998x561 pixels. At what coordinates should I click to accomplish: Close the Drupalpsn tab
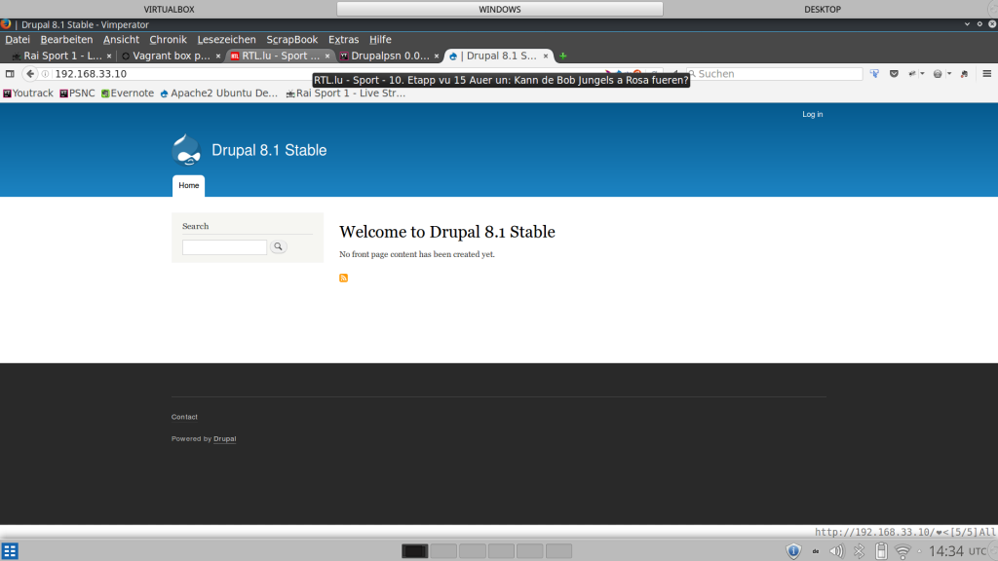pos(436,56)
